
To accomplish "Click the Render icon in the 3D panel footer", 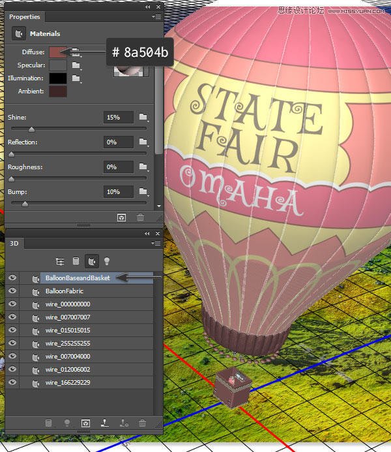I will (85, 423).
